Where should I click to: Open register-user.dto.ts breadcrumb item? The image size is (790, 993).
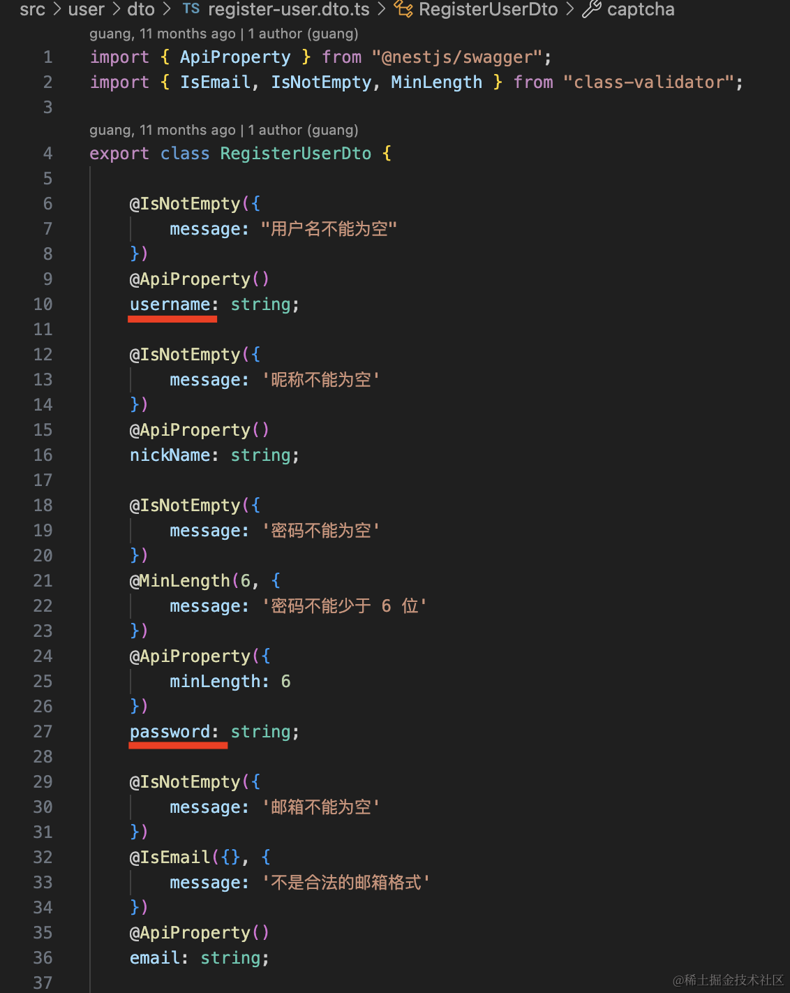pyautogui.click(x=289, y=9)
